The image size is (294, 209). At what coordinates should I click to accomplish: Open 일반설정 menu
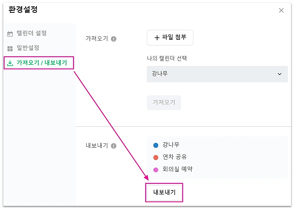click(x=28, y=48)
